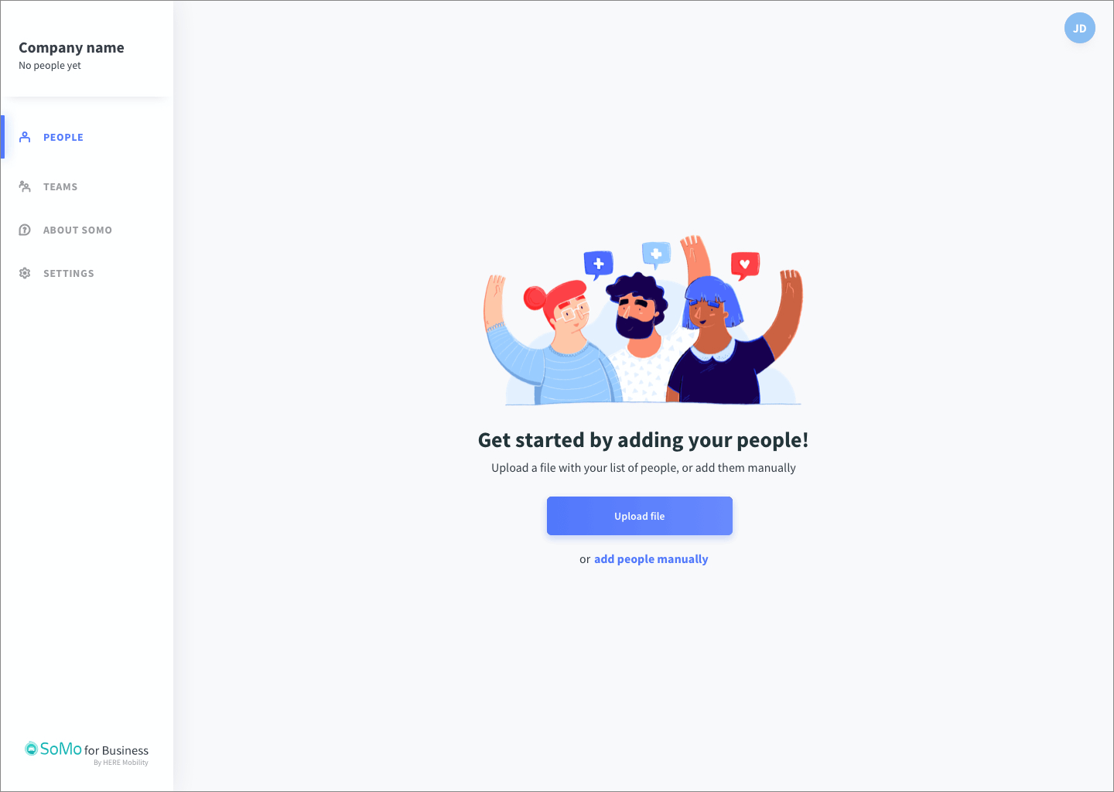
Task: Open SETTINGS from the sidebar
Action: 69,273
